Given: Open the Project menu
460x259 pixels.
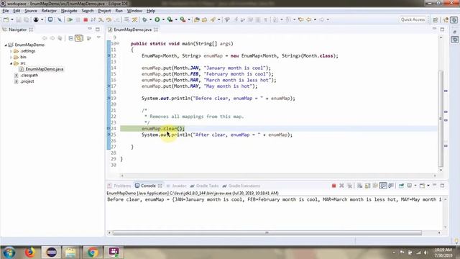Looking at the screenshot, I should click(104, 11).
